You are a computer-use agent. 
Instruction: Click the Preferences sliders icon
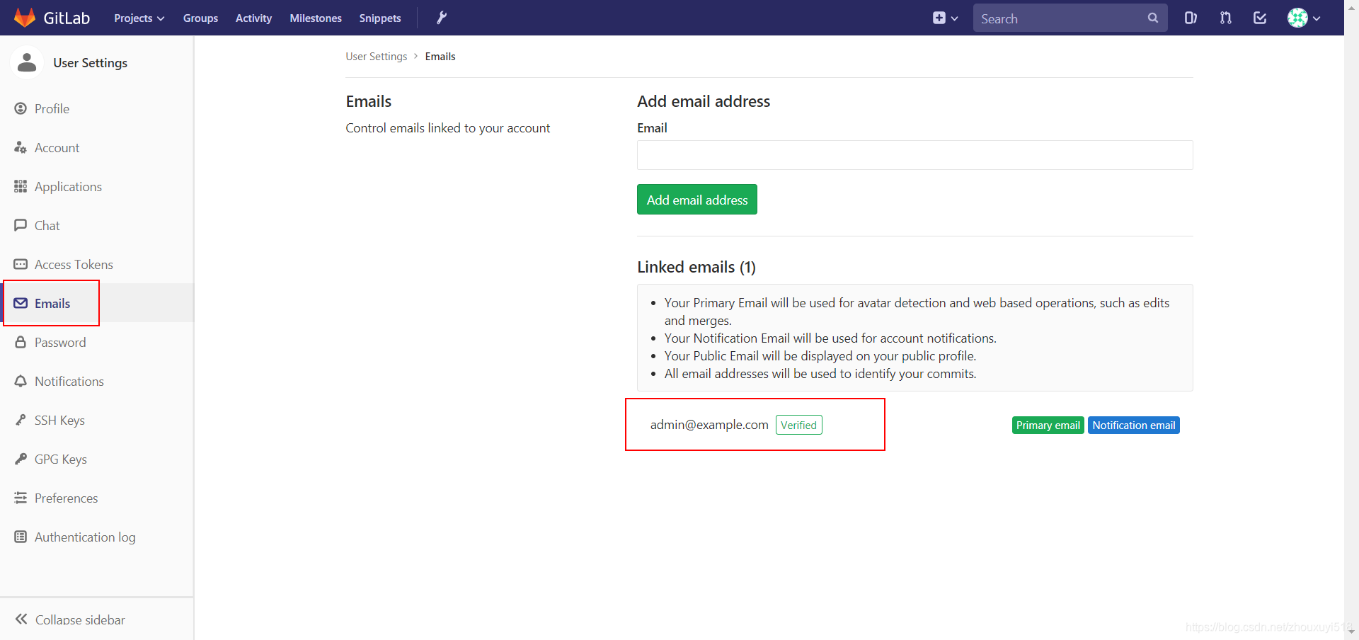[x=21, y=498]
